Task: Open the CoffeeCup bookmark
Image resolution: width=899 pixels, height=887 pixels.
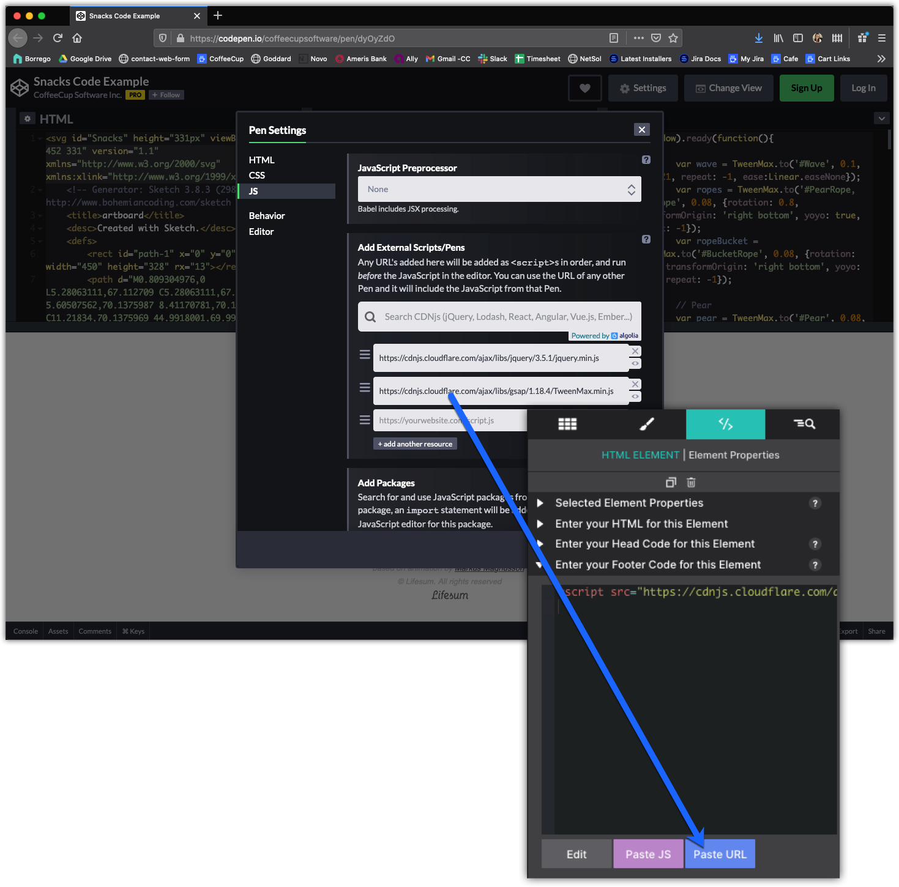Action: [220, 59]
